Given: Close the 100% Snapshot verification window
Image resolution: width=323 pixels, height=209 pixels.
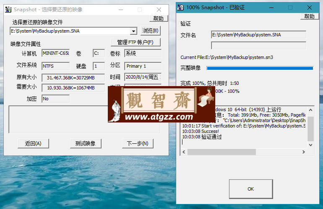Looking at the screenshot, I should [310, 8].
